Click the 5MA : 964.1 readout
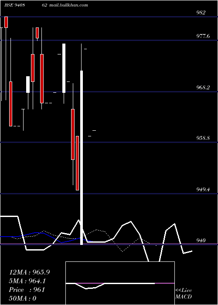The height and width of the screenshot is (305, 218). tap(27, 281)
